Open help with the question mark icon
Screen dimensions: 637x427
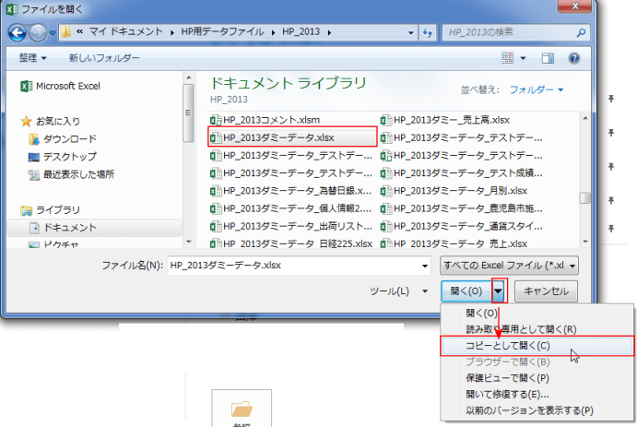click(574, 58)
